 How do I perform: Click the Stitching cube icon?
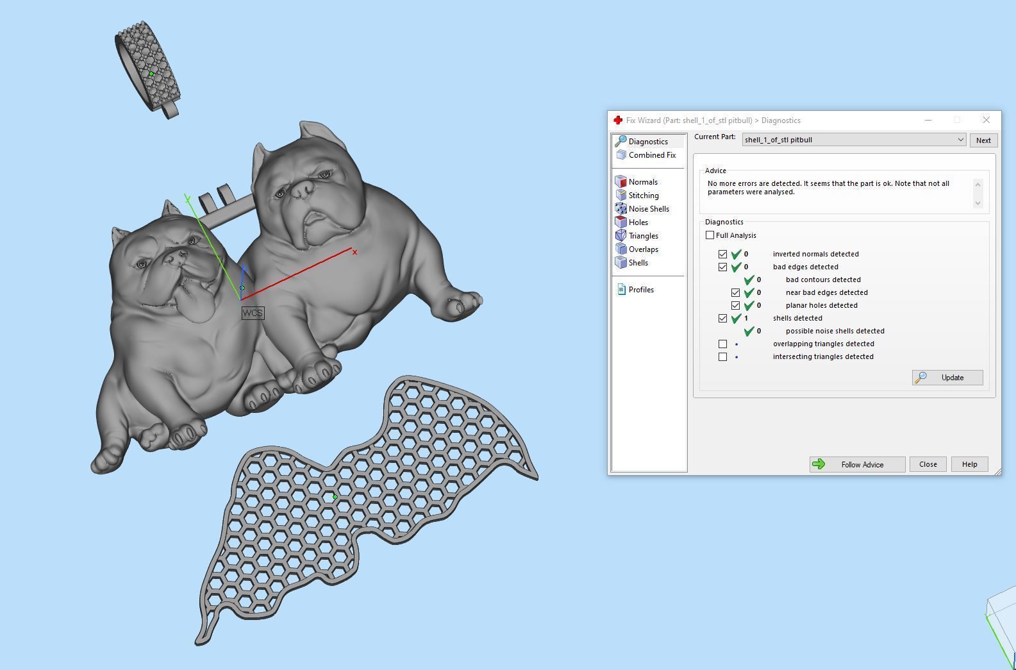[620, 195]
